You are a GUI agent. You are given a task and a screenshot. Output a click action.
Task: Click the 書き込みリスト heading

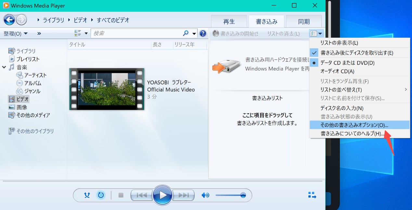[x=267, y=98]
